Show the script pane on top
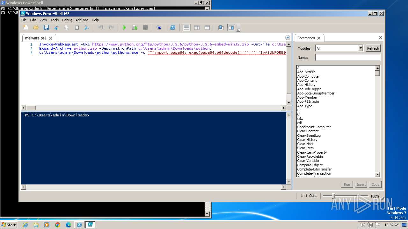The height and width of the screenshot is (229, 408). [x=186, y=28]
